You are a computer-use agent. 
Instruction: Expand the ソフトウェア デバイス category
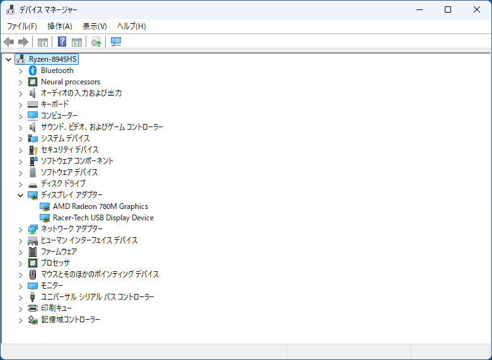(20, 173)
